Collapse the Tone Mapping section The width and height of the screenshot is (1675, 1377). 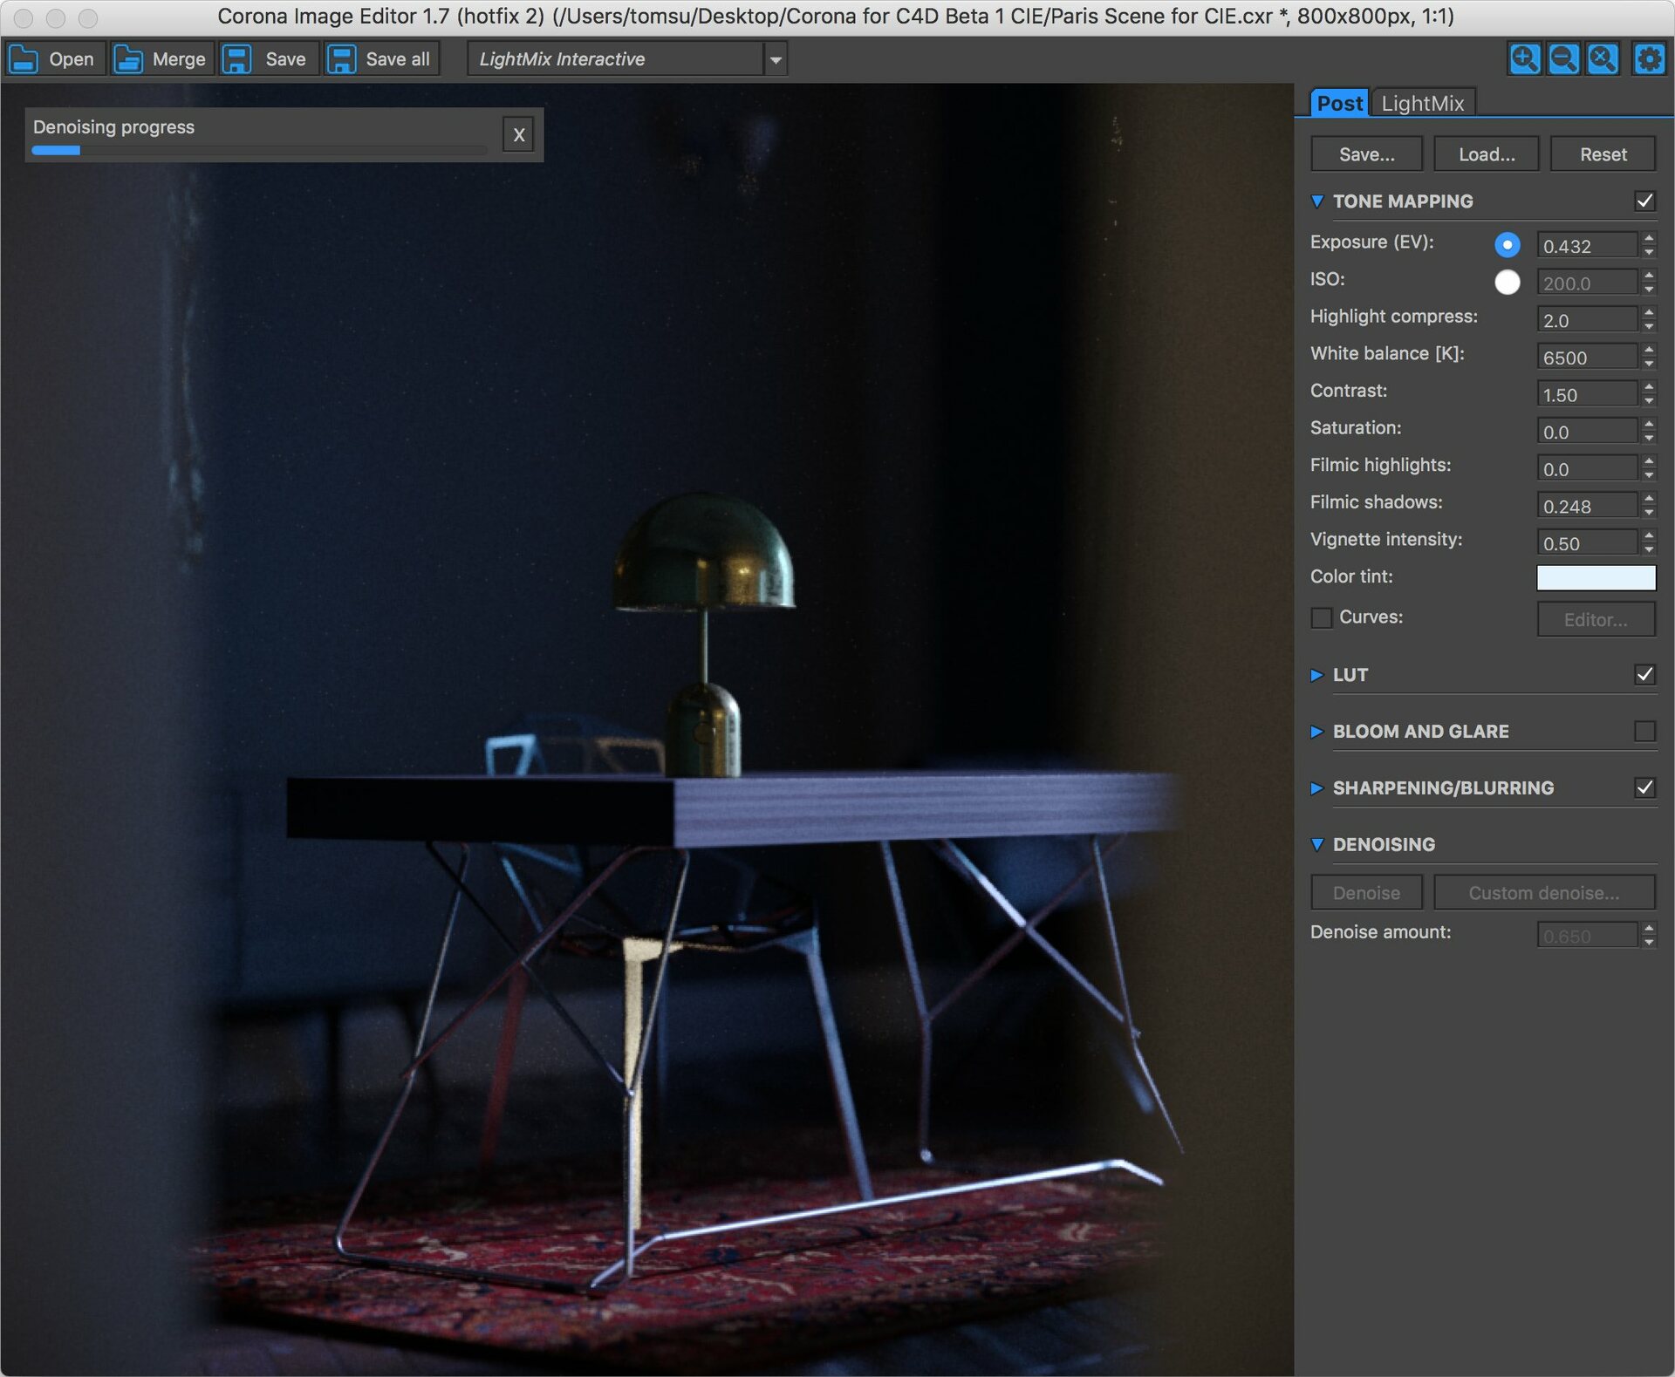click(1316, 201)
